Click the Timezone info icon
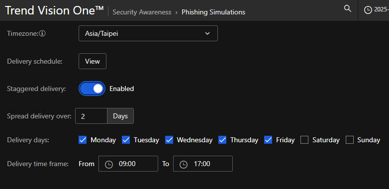Screen dimensions: 389x189 pos(42,33)
